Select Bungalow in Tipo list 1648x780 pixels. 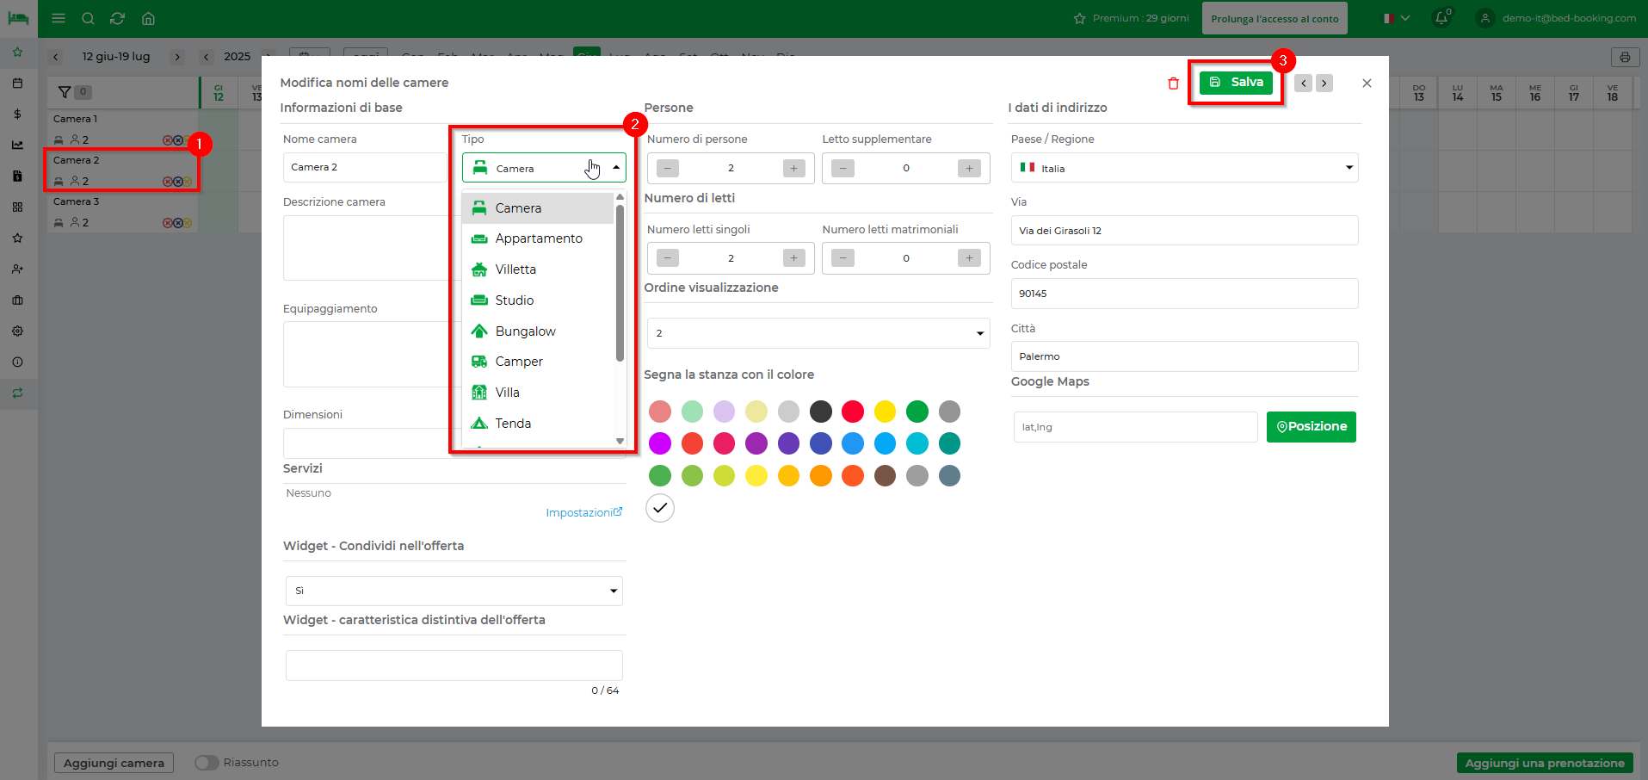point(538,331)
